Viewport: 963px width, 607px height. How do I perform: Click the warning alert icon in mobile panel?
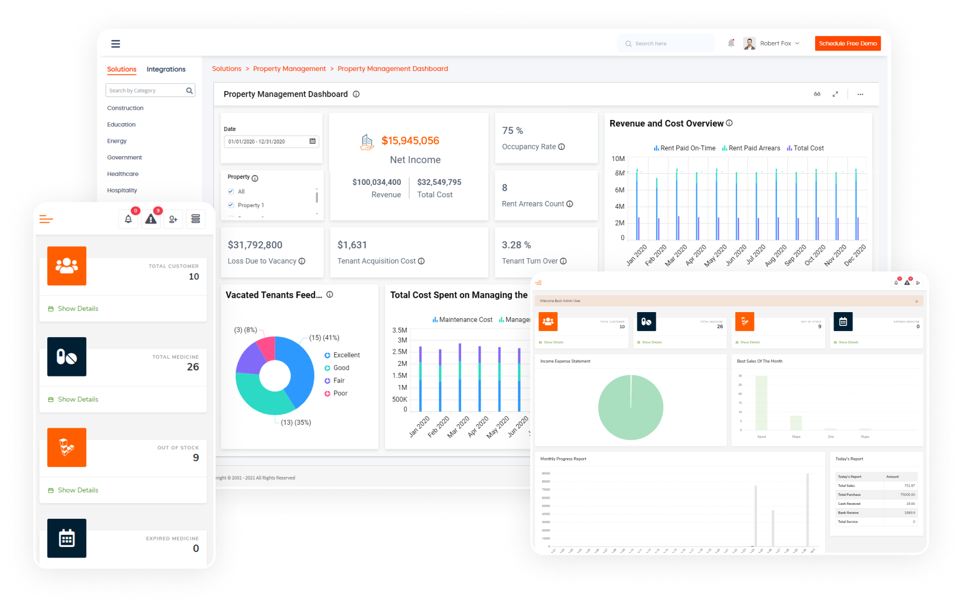click(151, 219)
